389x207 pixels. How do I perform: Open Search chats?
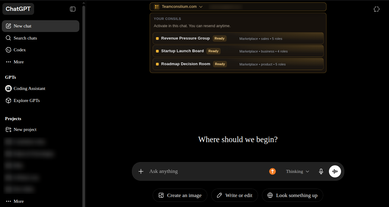click(x=40, y=38)
